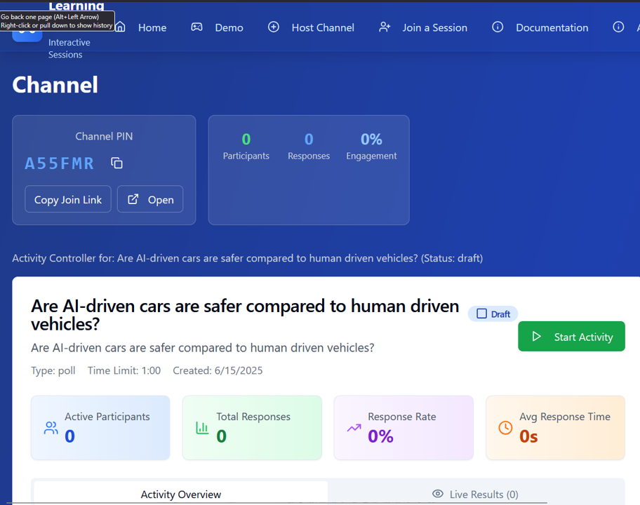
Task: Copy the channel PIN using the copy icon
Action: pyautogui.click(x=116, y=163)
